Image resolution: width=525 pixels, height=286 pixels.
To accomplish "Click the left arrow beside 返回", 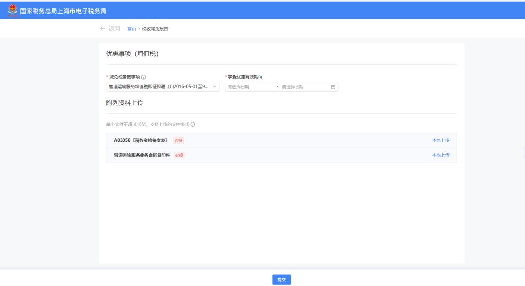I will [x=102, y=29].
